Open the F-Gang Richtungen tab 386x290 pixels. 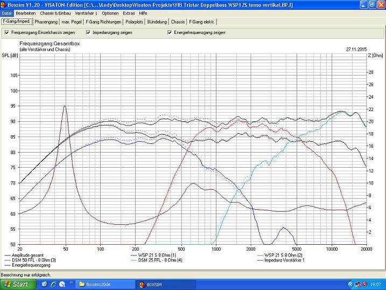103,22
